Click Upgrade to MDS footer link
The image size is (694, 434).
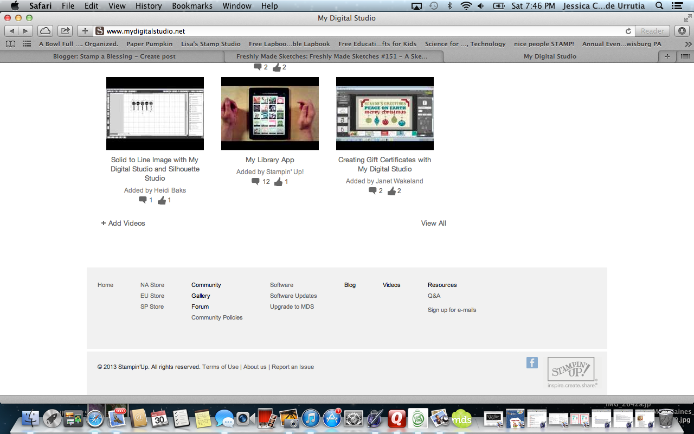(x=292, y=307)
